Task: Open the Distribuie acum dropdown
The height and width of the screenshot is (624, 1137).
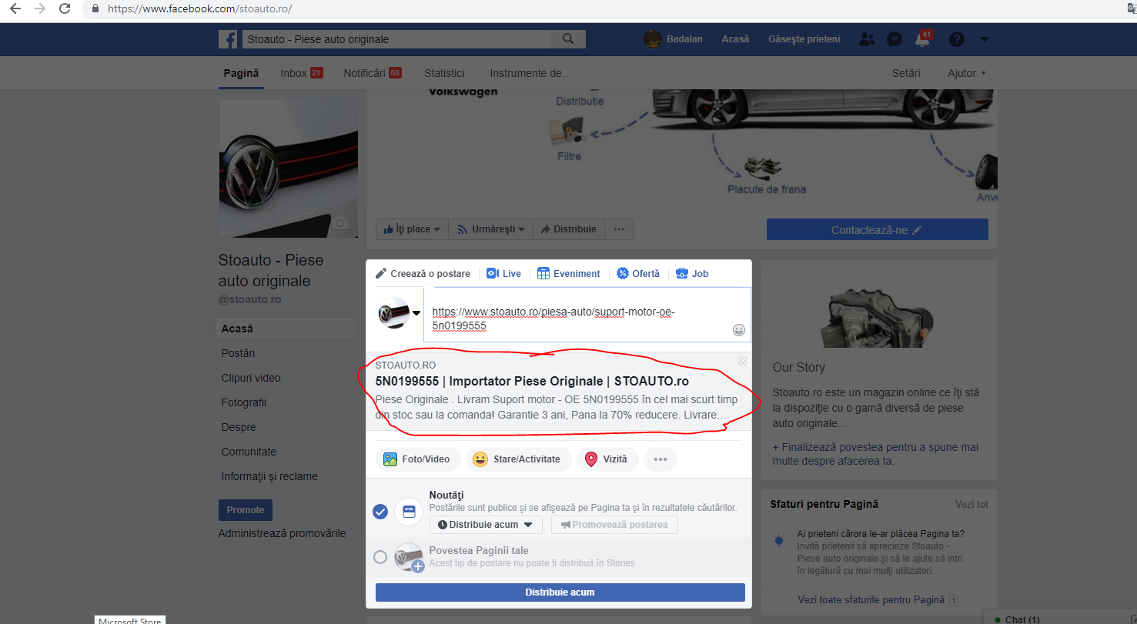Action: click(486, 525)
